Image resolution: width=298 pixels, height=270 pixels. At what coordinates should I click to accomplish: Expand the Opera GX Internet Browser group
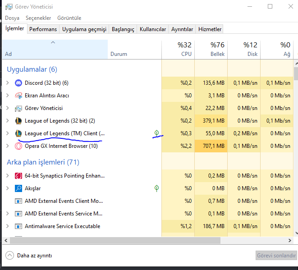pos(8,146)
